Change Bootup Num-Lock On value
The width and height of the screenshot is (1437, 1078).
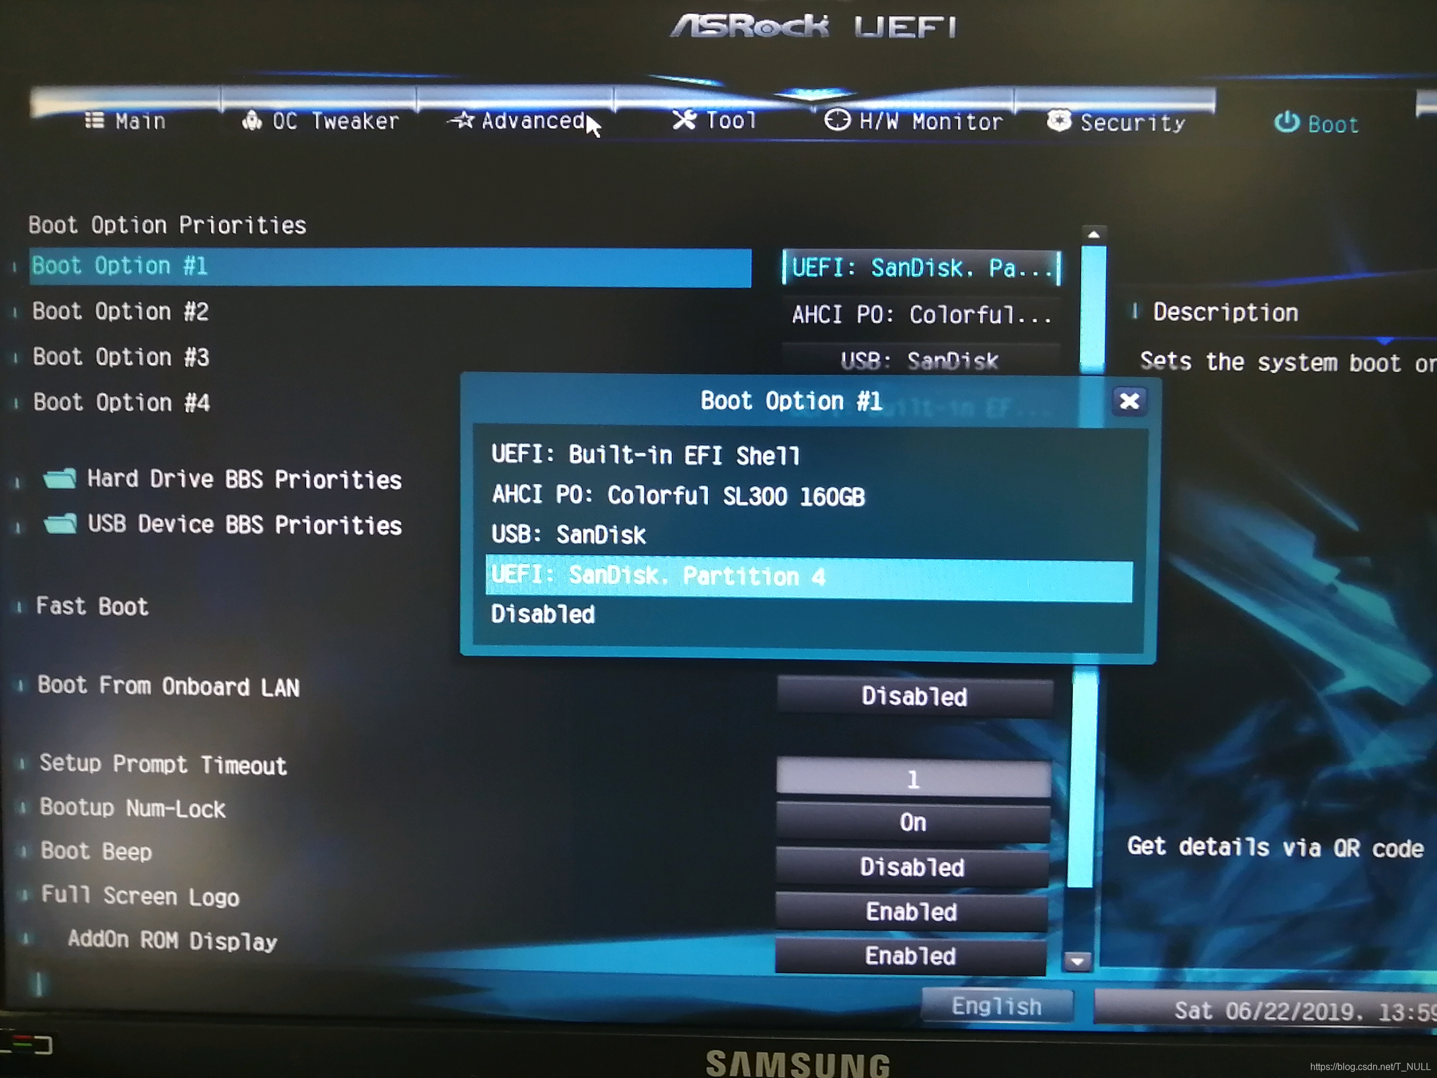[x=913, y=823]
